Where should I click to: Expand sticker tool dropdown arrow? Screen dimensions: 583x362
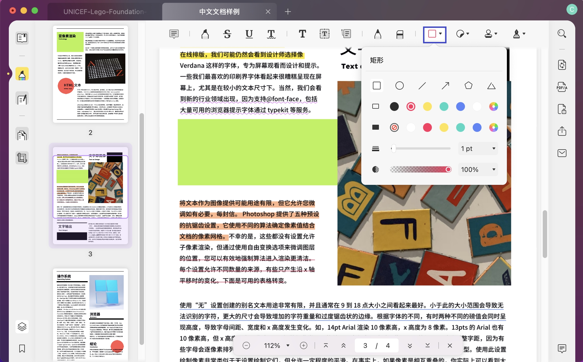pos(468,34)
